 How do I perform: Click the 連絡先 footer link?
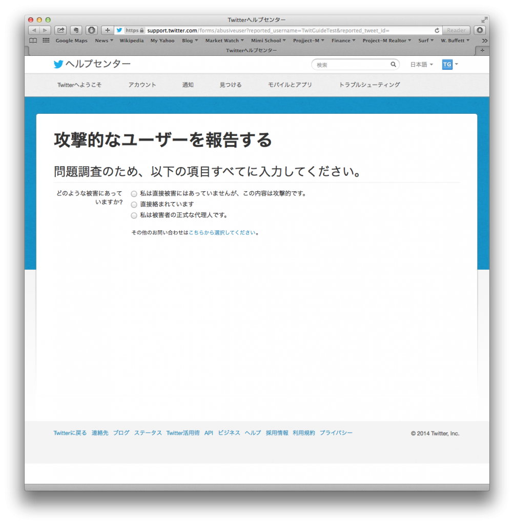[x=100, y=433]
